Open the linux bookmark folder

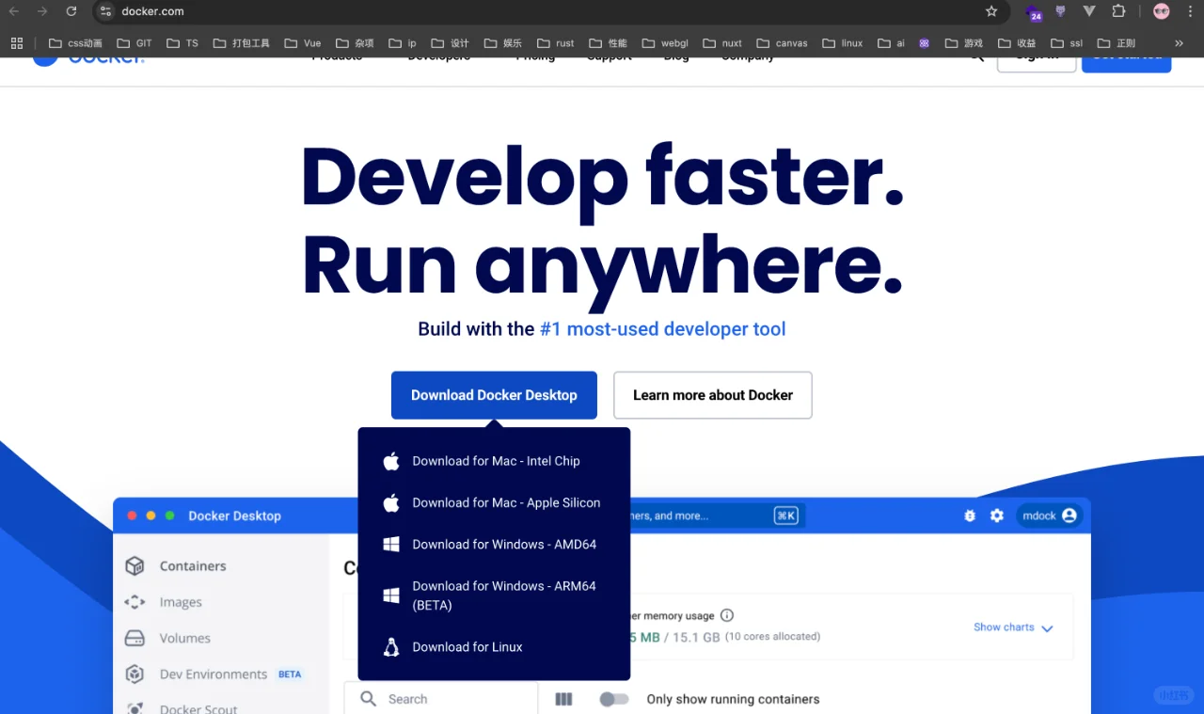coord(842,43)
